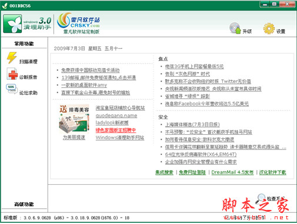Open the red cross 诊断报告 diagnostic report
Screen dimensions: 297x224
(x=12, y=74)
